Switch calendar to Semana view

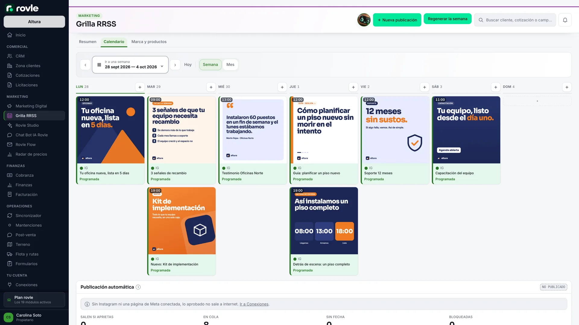coord(210,65)
